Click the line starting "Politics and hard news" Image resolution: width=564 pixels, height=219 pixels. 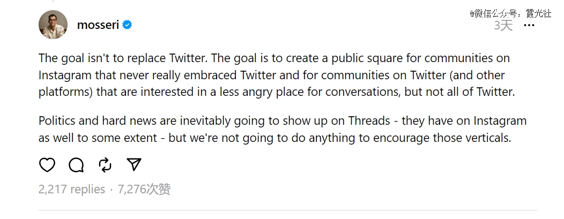coord(283,121)
